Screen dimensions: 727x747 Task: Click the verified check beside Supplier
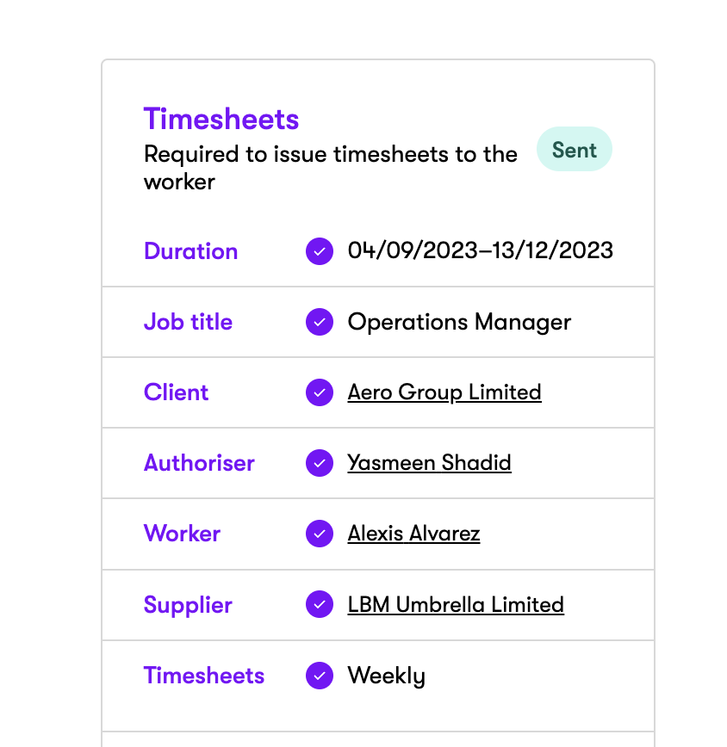tap(320, 604)
